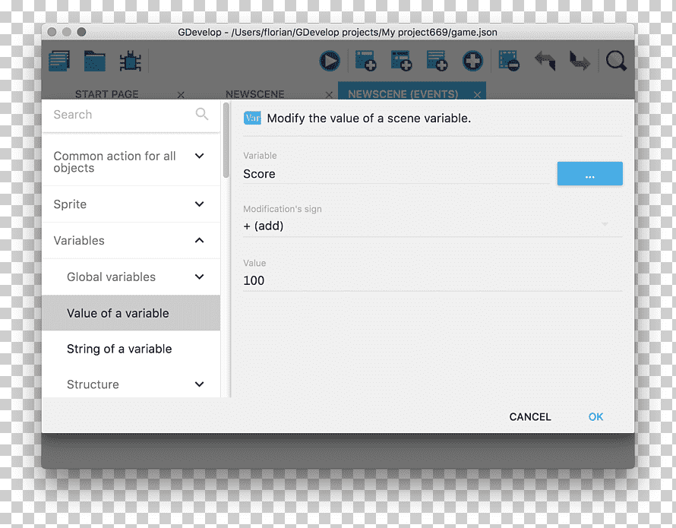Edit the Variable field containing Score

point(396,174)
